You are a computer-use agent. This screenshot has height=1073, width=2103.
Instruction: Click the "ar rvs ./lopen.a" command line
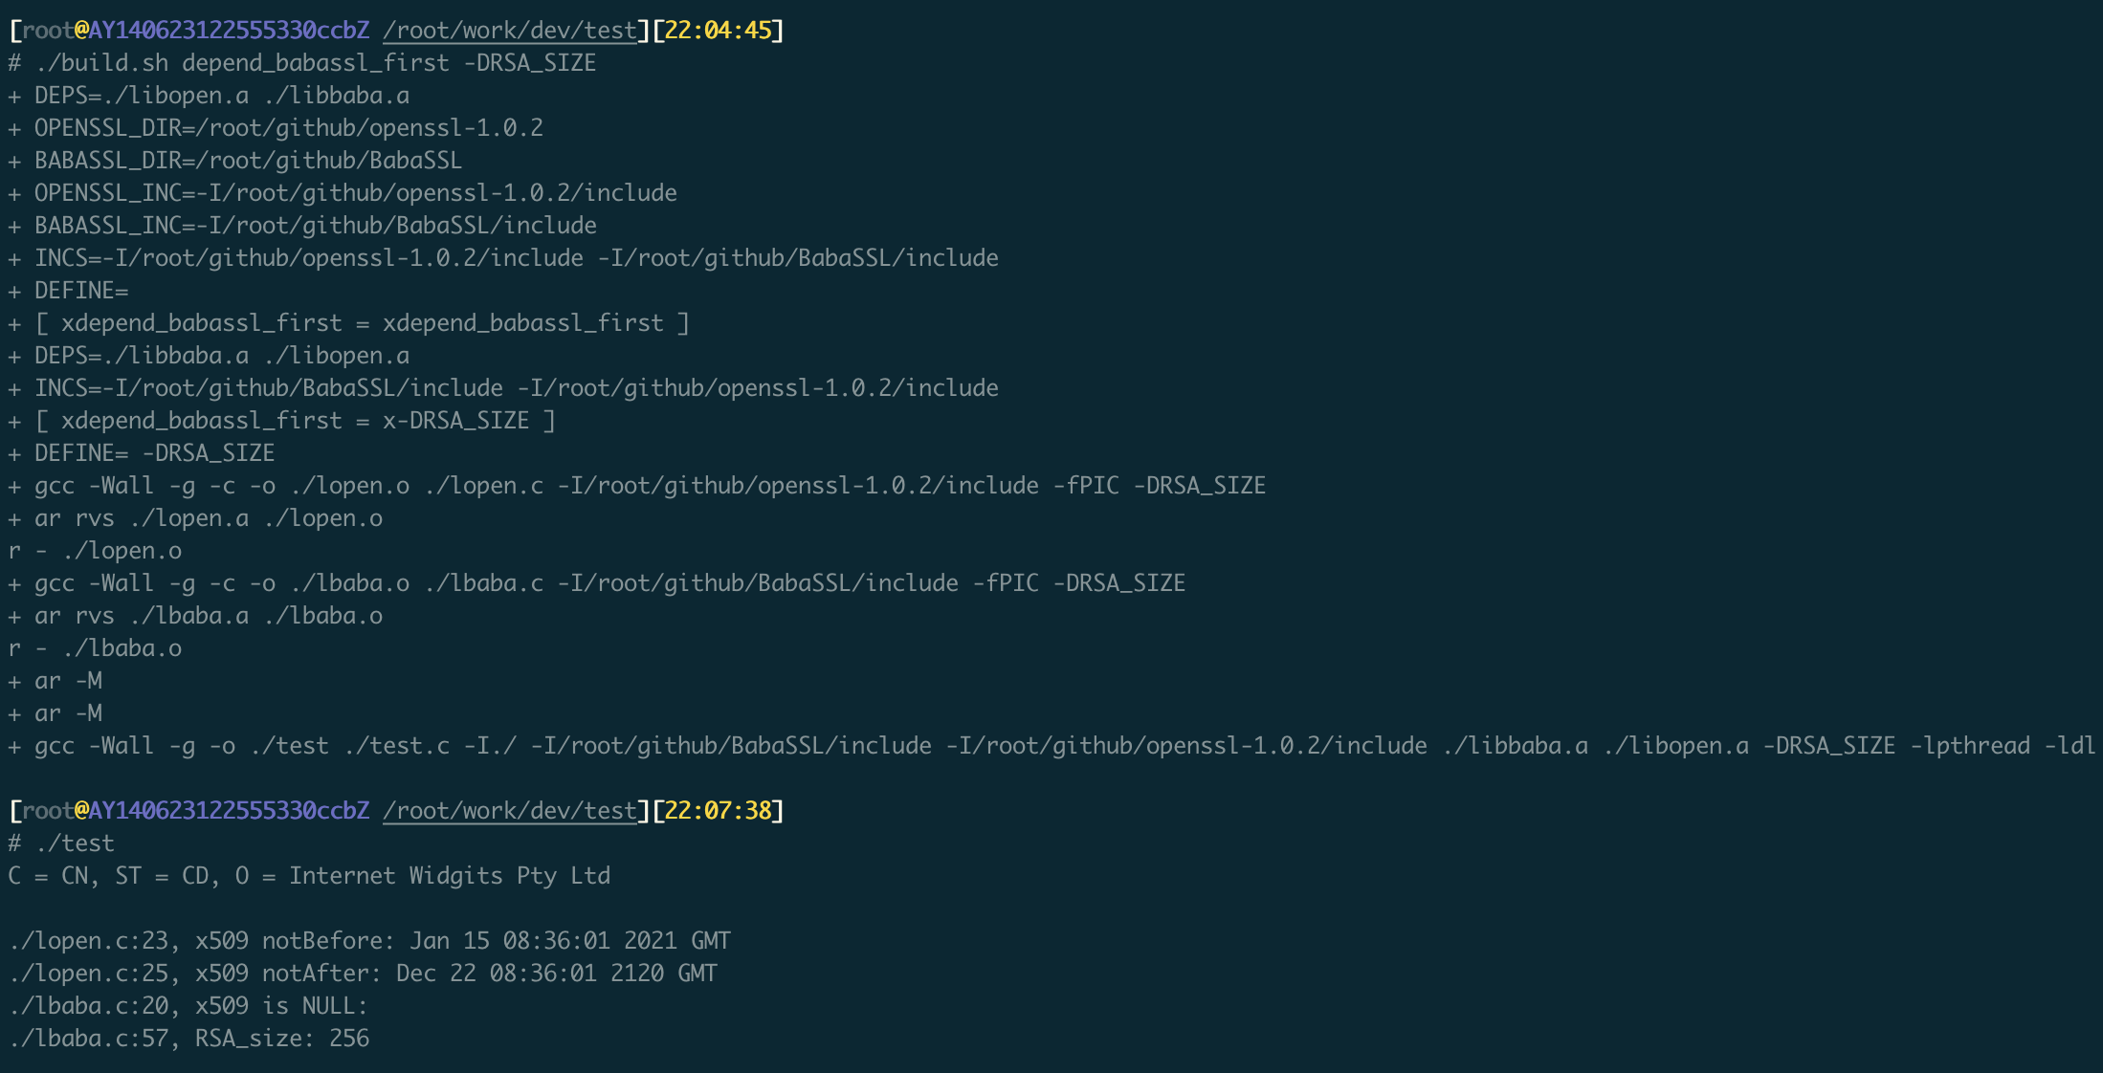click(207, 518)
